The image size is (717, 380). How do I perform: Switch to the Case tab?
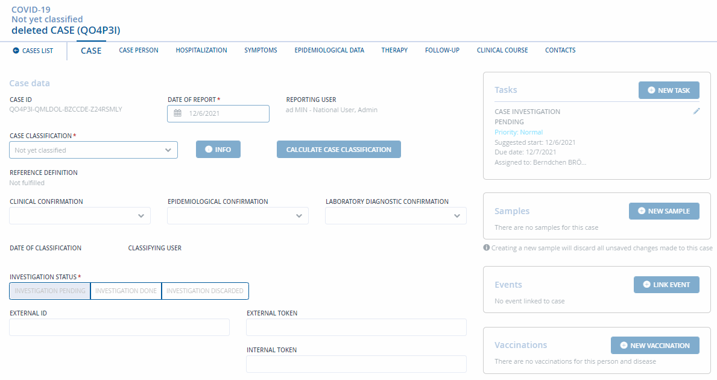tap(91, 51)
